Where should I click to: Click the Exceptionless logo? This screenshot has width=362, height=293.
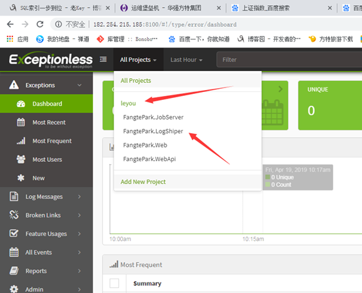[51, 61]
